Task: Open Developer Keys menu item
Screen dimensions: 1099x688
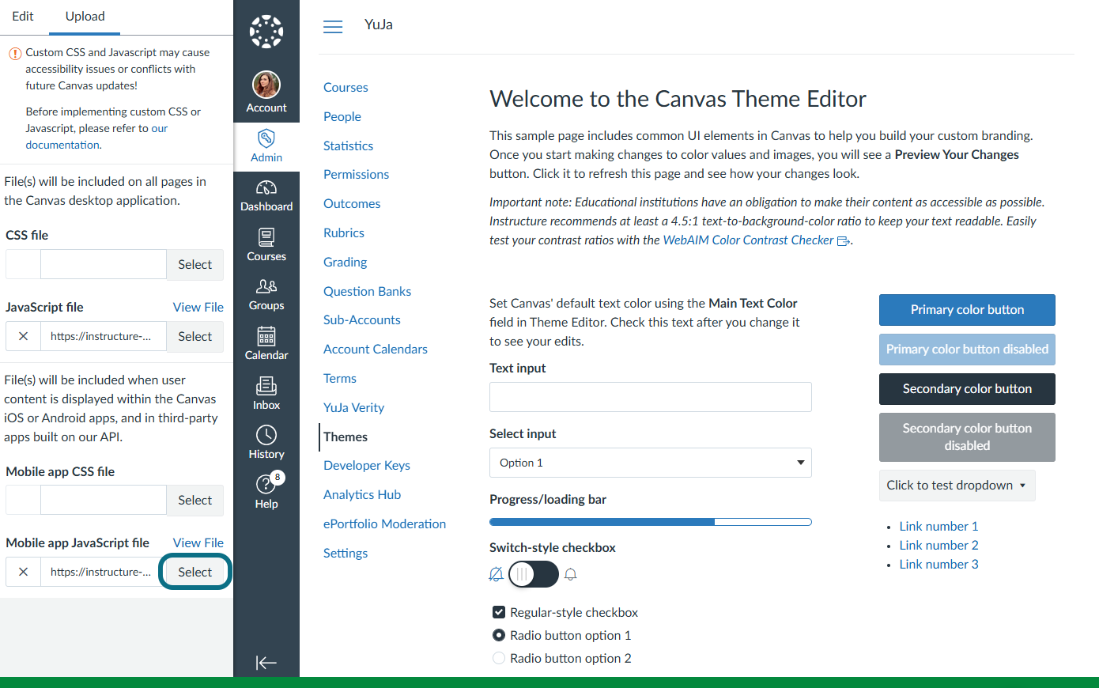Action: coord(367,465)
